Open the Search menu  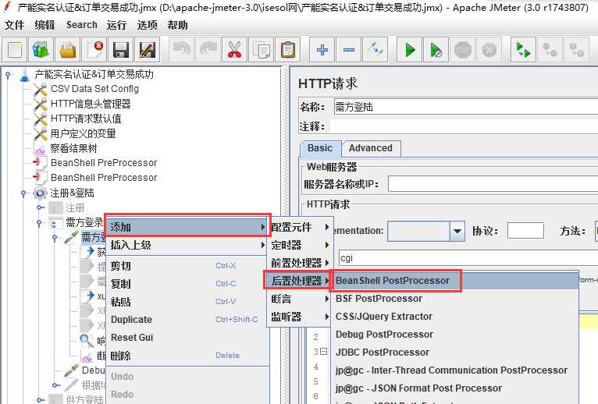[x=82, y=25]
